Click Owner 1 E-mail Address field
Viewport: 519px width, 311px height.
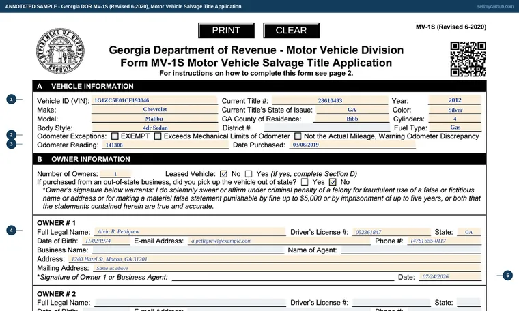(279, 241)
